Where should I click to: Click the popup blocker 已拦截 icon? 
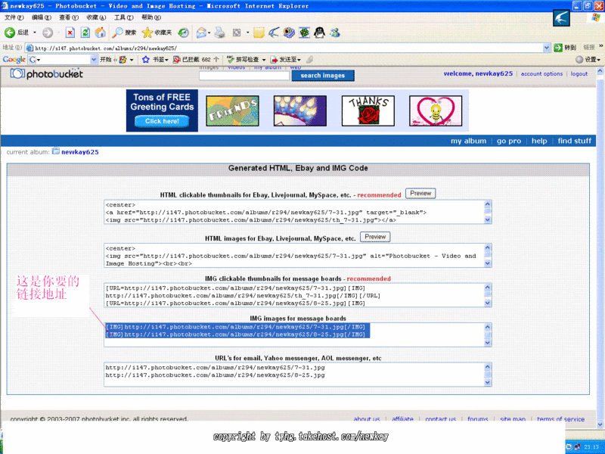176,60
